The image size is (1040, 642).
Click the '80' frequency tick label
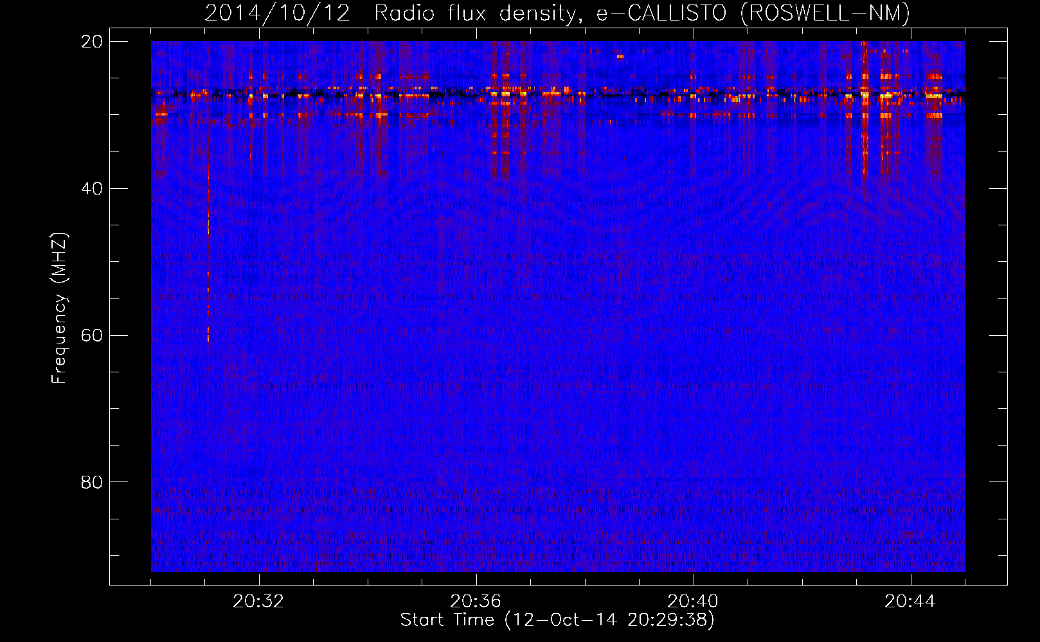tap(91, 482)
